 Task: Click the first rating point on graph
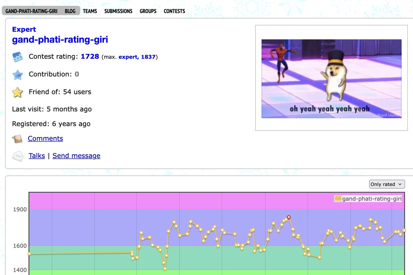coord(29,254)
